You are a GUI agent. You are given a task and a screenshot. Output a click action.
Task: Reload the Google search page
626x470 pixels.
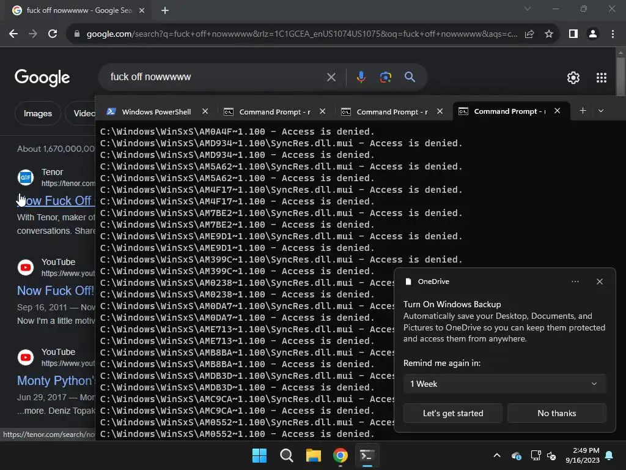53,34
